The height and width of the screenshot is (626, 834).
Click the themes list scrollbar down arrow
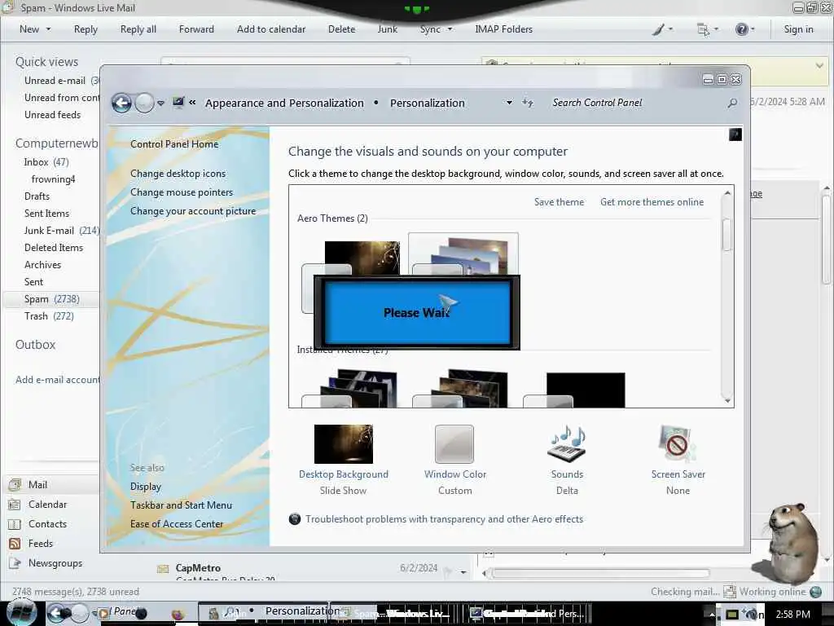pos(727,401)
